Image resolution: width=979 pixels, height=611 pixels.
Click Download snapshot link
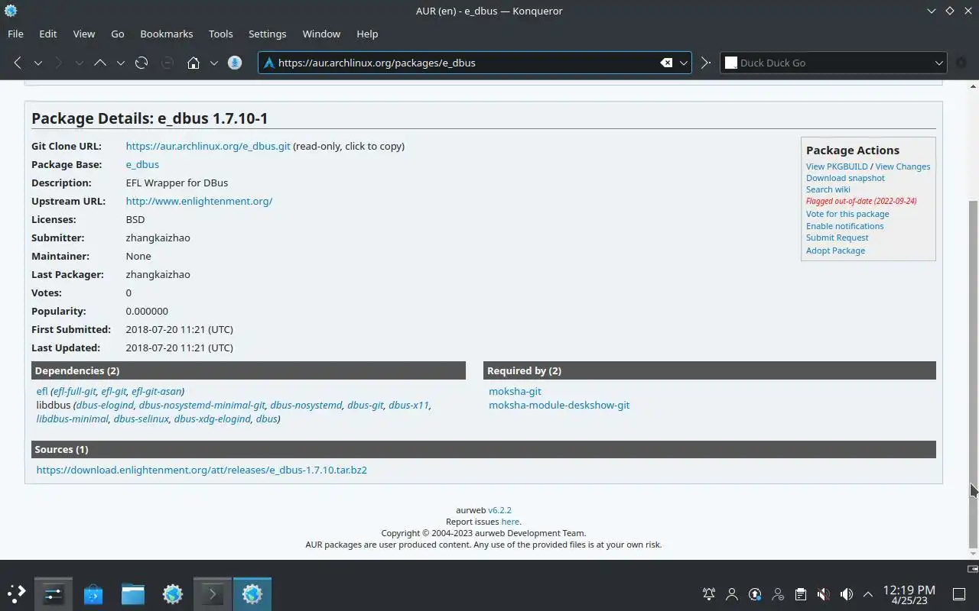pyautogui.click(x=845, y=178)
